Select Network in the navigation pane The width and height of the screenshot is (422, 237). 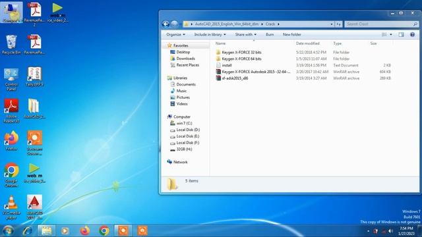click(180, 163)
